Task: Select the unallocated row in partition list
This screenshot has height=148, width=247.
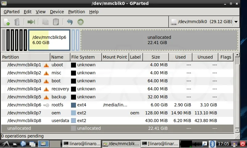Action: (x=117, y=128)
